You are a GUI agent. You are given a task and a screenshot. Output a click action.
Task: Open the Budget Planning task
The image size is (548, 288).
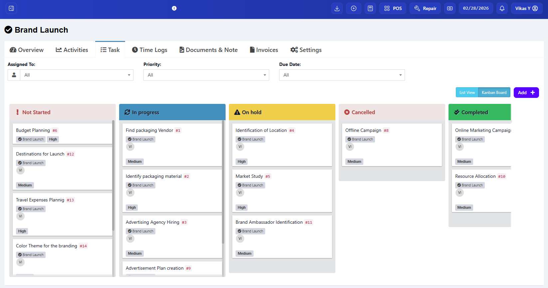point(33,130)
